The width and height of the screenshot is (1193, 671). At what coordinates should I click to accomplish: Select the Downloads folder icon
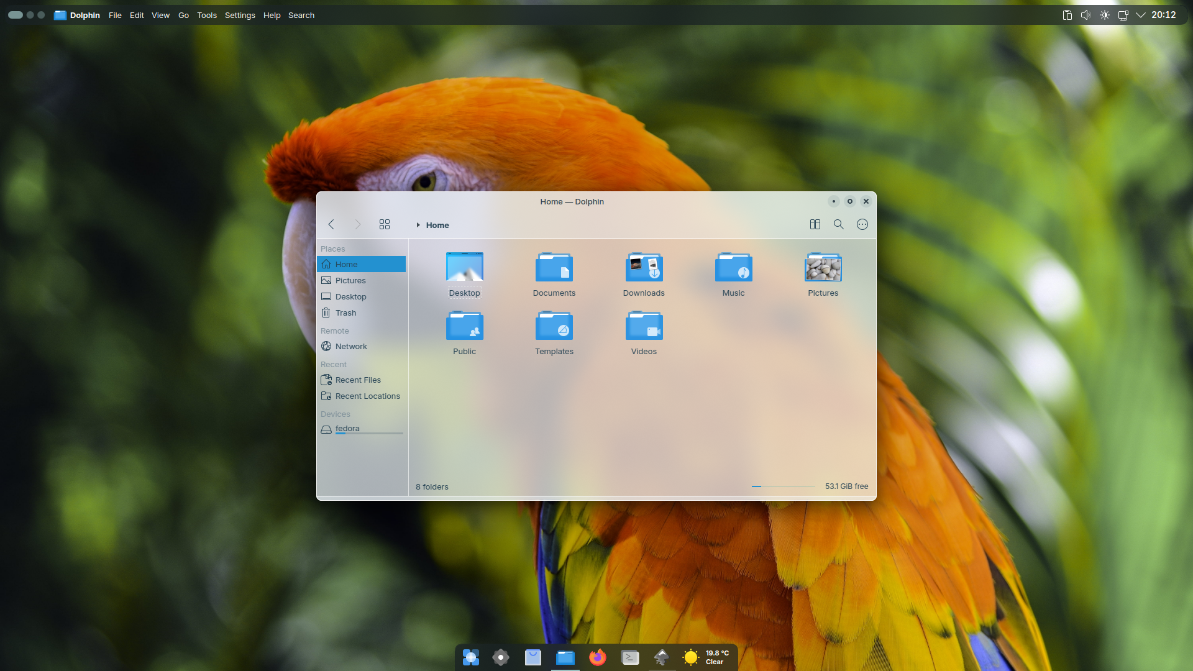644,267
